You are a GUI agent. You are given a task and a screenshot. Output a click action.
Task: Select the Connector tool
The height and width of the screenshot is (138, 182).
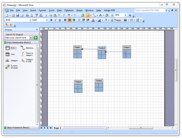pyautogui.click(x=94, y=15)
